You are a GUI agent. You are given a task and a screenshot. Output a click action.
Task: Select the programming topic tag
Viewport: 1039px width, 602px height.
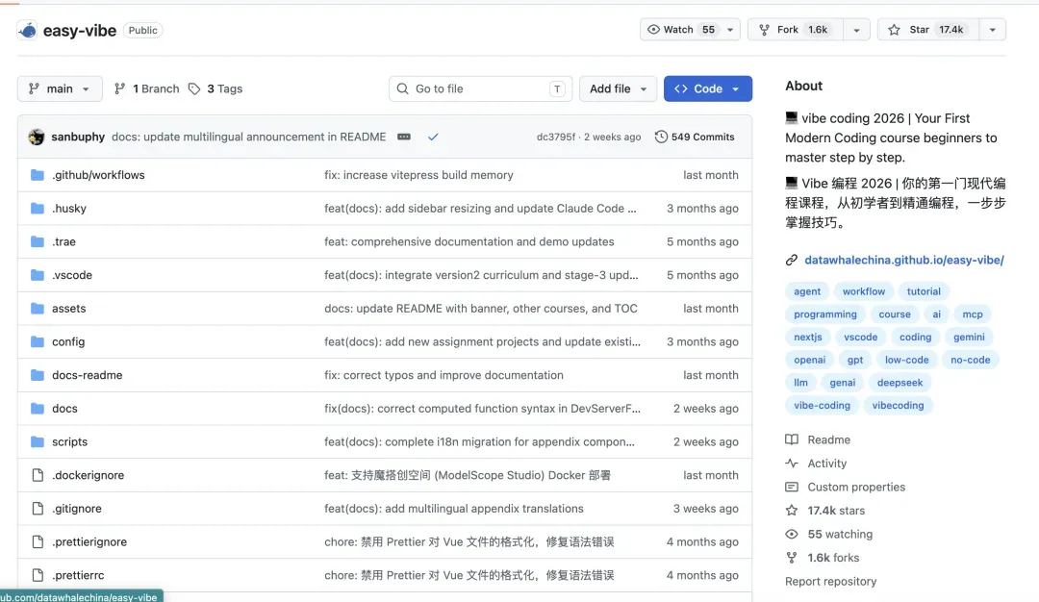point(825,314)
